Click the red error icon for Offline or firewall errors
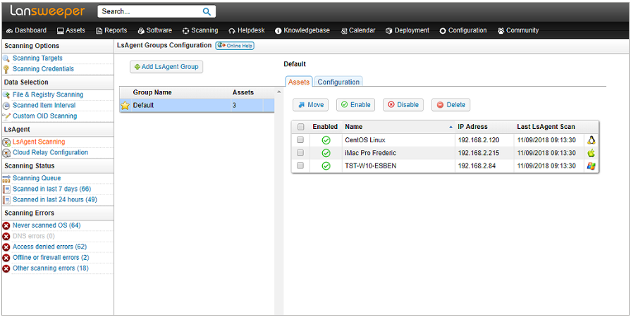Viewport: 631px width, 317px height. (x=6, y=258)
